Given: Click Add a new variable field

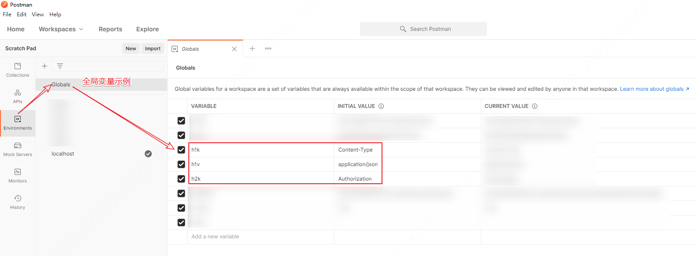Looking at the screenshot, I should coord(261,237).
